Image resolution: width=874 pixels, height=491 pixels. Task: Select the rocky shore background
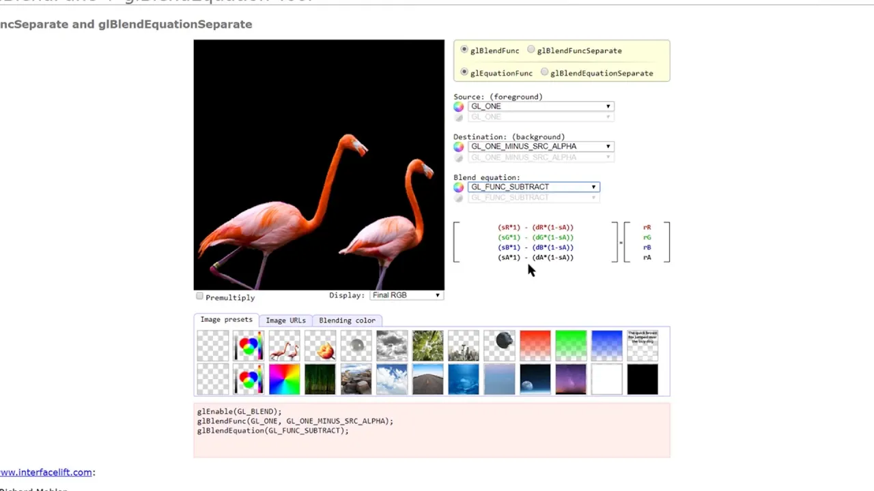pos(356,380)
